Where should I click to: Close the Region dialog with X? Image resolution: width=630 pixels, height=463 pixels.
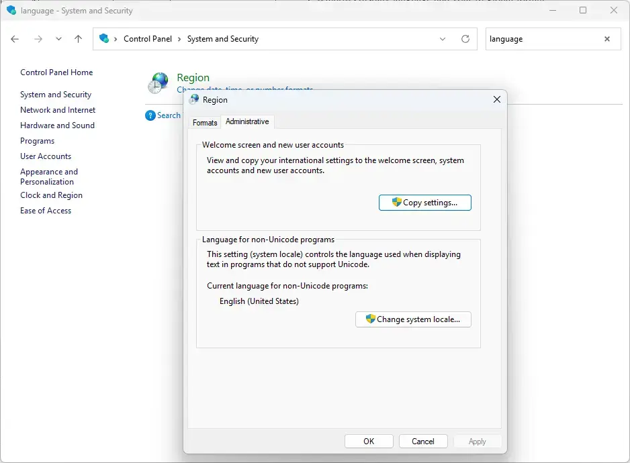tap(497, 99)
